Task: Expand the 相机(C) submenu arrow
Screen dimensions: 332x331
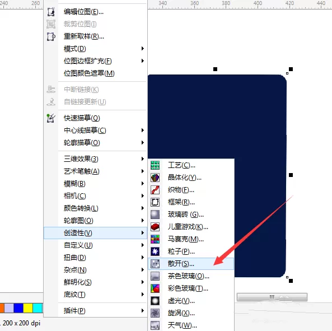Action: 143,195
